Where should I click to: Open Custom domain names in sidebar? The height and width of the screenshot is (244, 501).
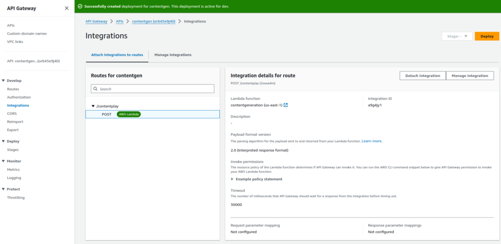(x=27, y=34)
